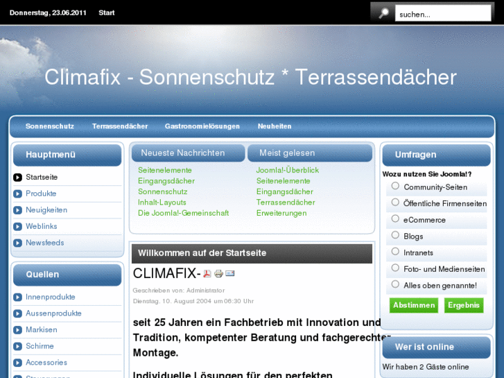This screenshot has height=378, width=504.
Task: Open Sonnenschutz link under Neueste Nachrichten
Action: 163,191
